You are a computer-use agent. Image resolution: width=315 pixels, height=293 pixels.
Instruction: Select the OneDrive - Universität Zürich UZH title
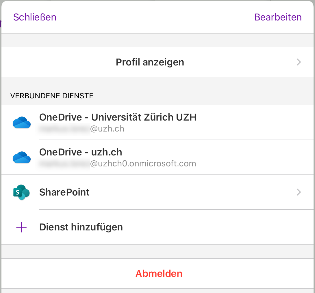click(x=118, y=117)
